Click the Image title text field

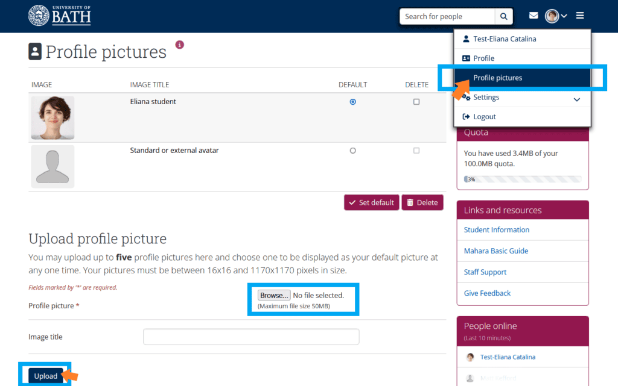(x=250, y=337)
